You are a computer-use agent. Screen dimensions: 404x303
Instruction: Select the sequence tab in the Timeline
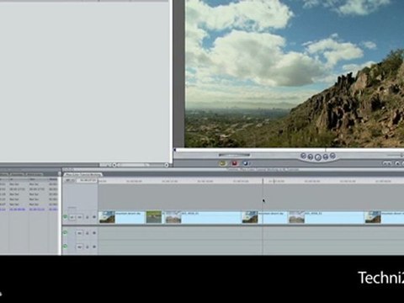point(82,174)
